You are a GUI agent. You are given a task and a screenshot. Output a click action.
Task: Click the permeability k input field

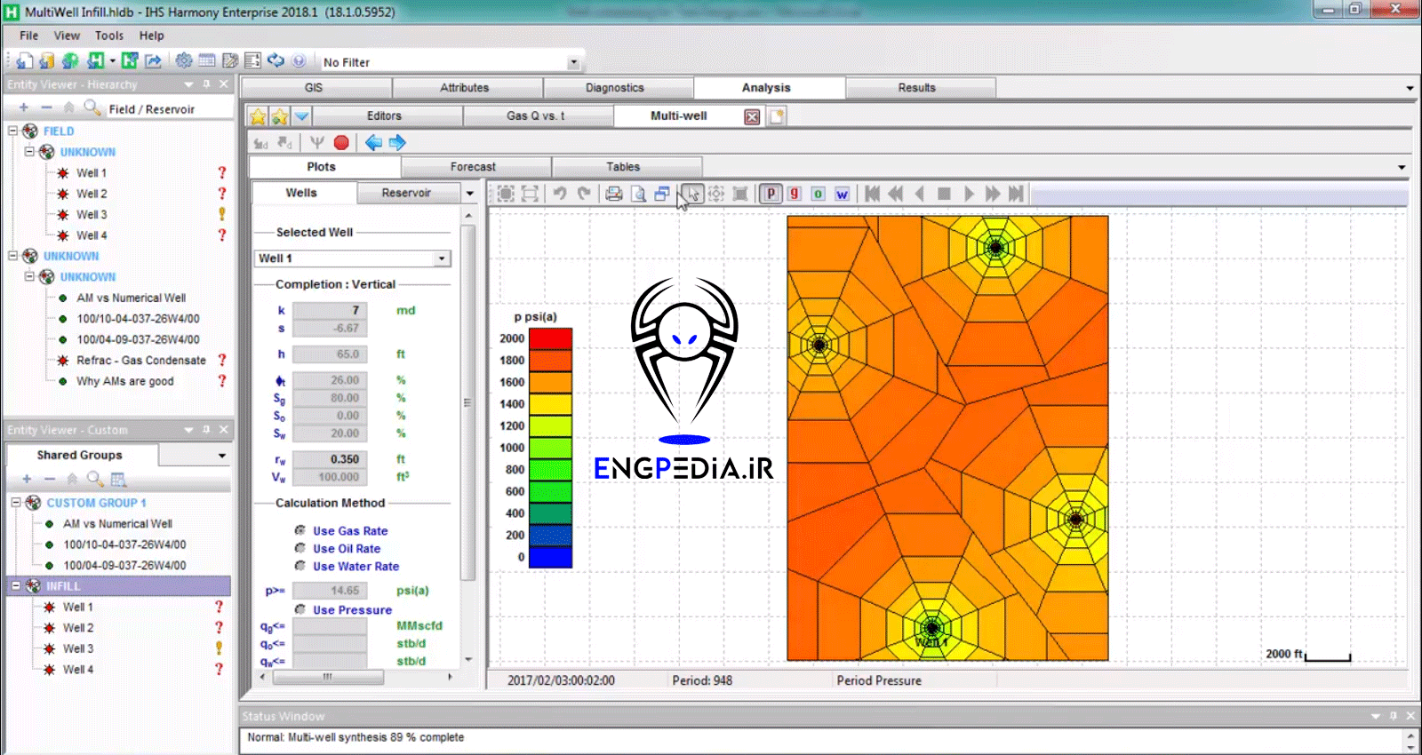[x=330, y=310]
